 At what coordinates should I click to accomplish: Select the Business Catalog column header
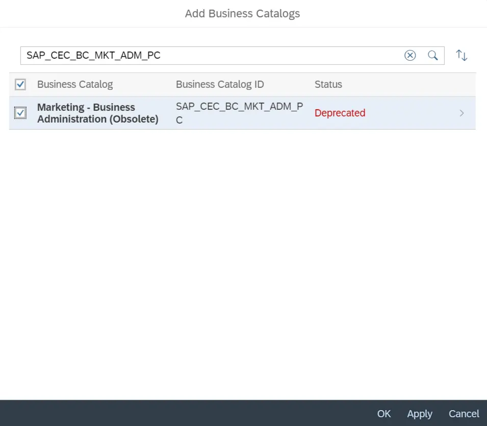point(75,84)
